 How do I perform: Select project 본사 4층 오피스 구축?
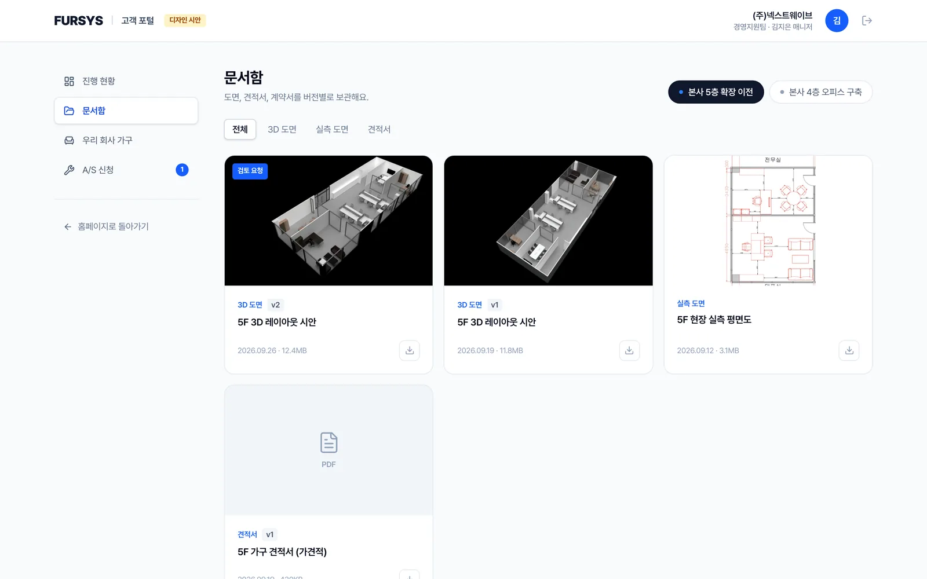point(821,92)
